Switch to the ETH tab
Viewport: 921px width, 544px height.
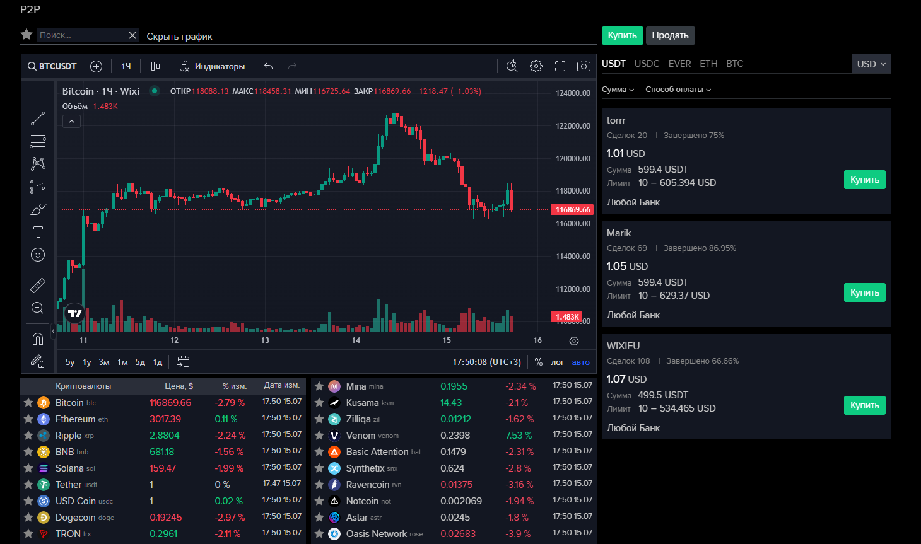(x=708, y=64)
